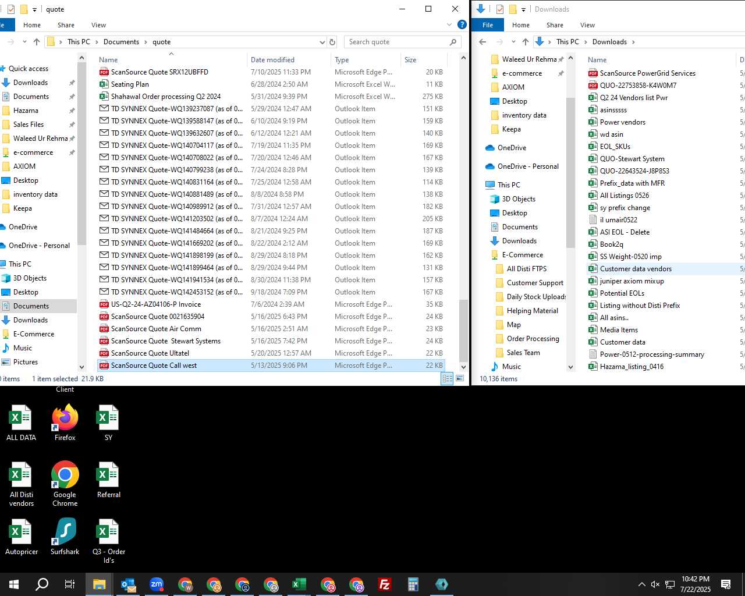Click muted volume icon in tray
This screenshot has height=596, width=745.
655,584
